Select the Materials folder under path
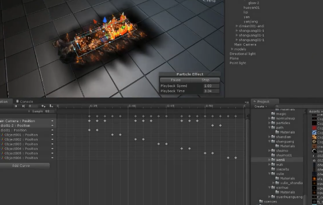323x205 pixels. 285,132
